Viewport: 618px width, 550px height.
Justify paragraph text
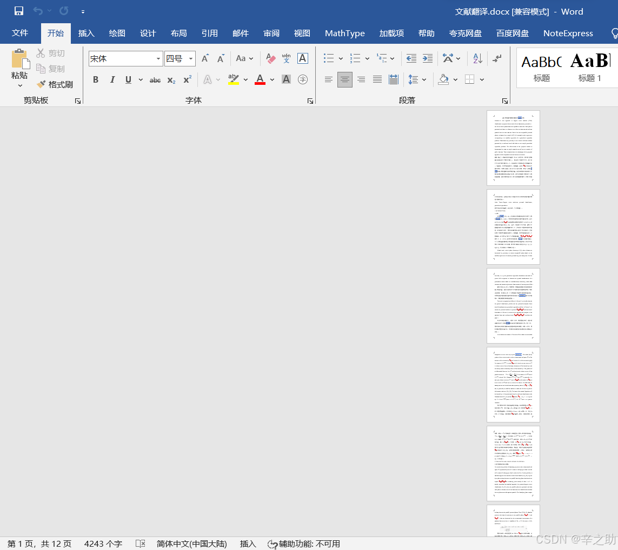click(377, 80)
